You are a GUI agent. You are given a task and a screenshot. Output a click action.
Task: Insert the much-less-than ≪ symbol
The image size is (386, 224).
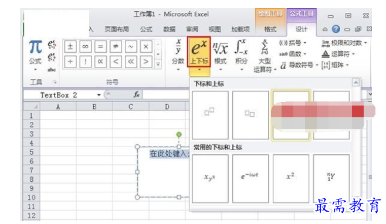tap(131, 62)
